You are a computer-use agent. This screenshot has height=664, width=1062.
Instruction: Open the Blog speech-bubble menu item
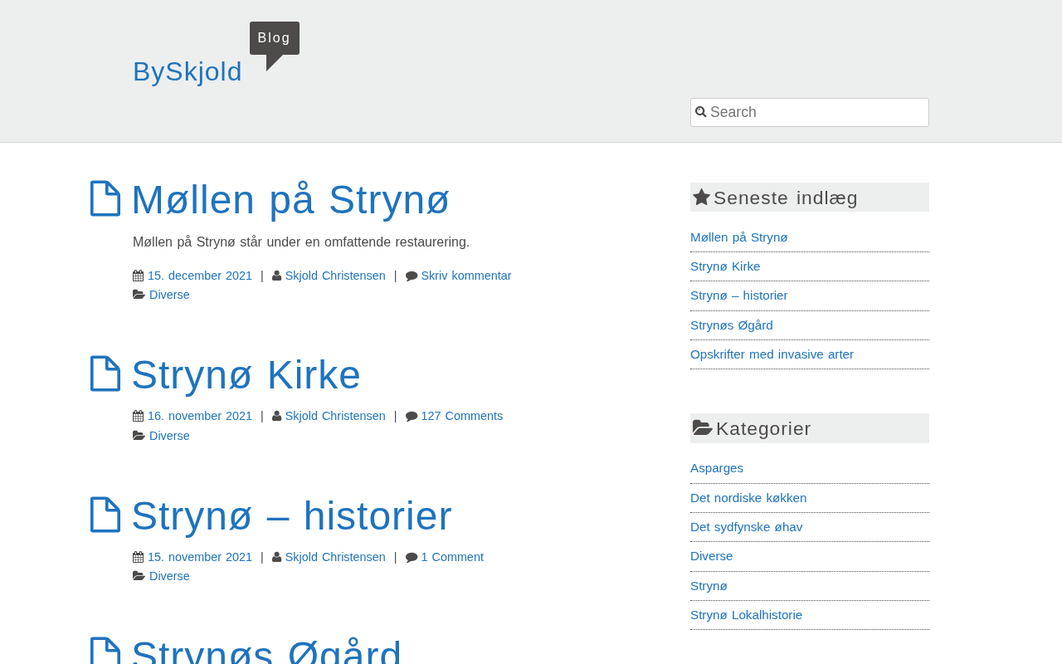[274, 38]
